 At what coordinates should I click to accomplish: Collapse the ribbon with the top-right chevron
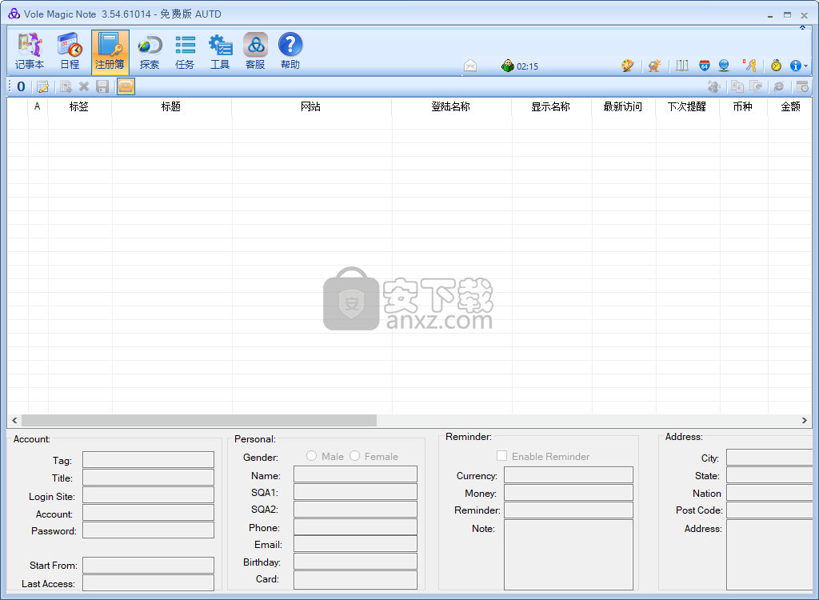click(803, 27)
